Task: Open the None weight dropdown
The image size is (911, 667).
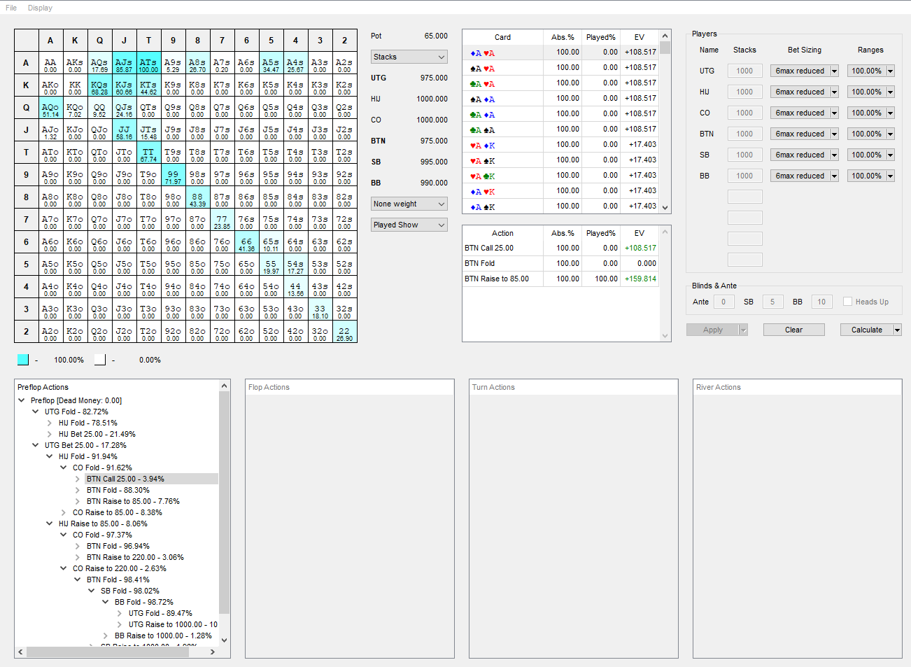Action: pyautogui.click(x=409, y=204)
